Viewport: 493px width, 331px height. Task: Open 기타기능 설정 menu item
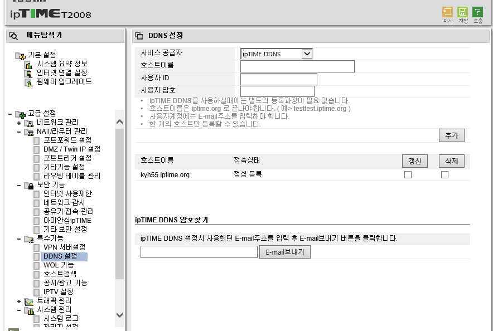coord(64,167)
